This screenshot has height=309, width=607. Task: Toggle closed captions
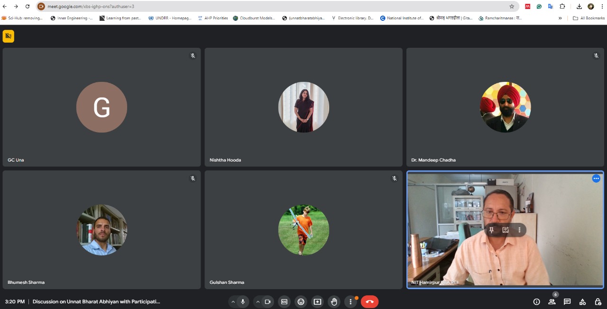[x=284, y=302]
